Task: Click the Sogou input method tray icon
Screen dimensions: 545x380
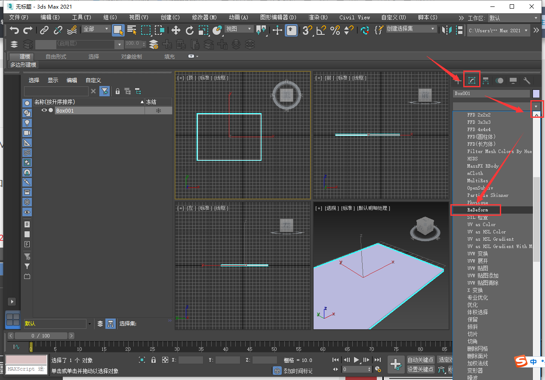Action: click(x=521, y=362)
